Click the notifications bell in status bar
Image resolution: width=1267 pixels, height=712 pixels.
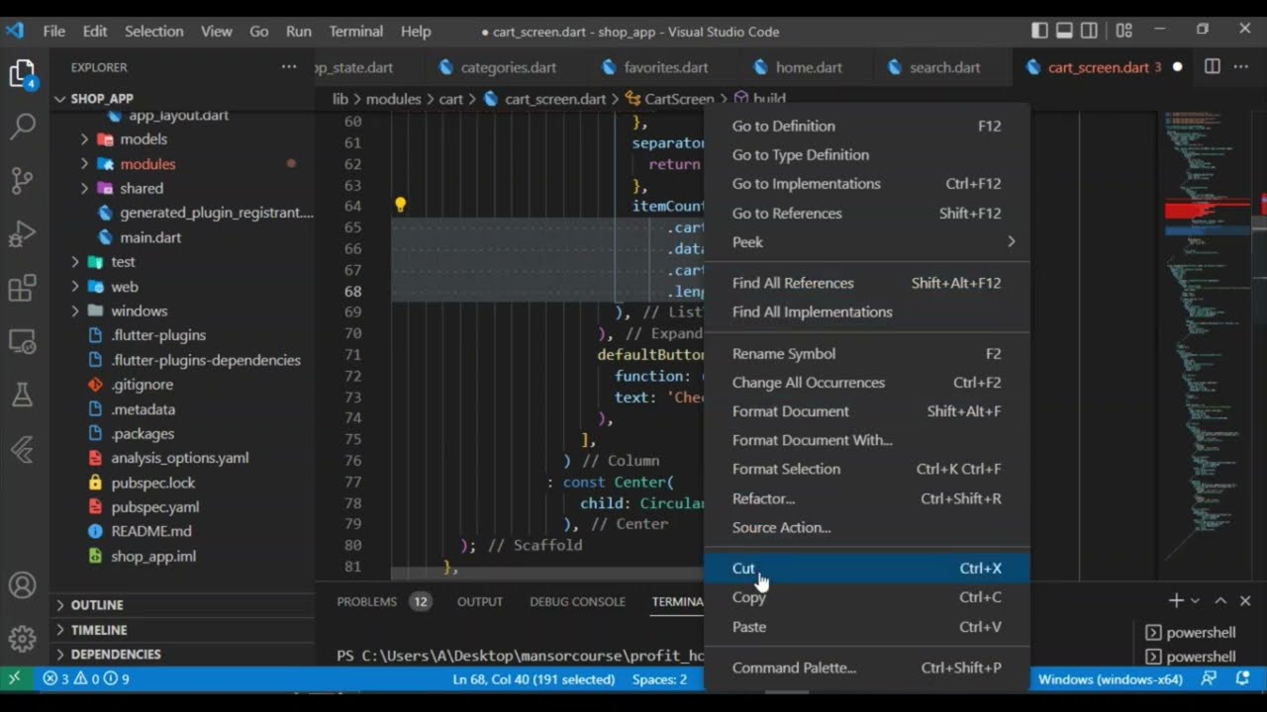tap(1243, 679)
